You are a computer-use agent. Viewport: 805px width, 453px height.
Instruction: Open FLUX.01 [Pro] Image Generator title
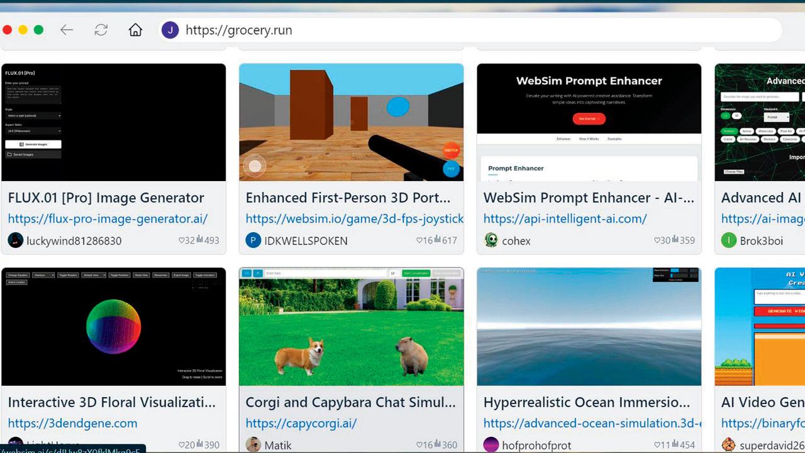pos(106,198)
